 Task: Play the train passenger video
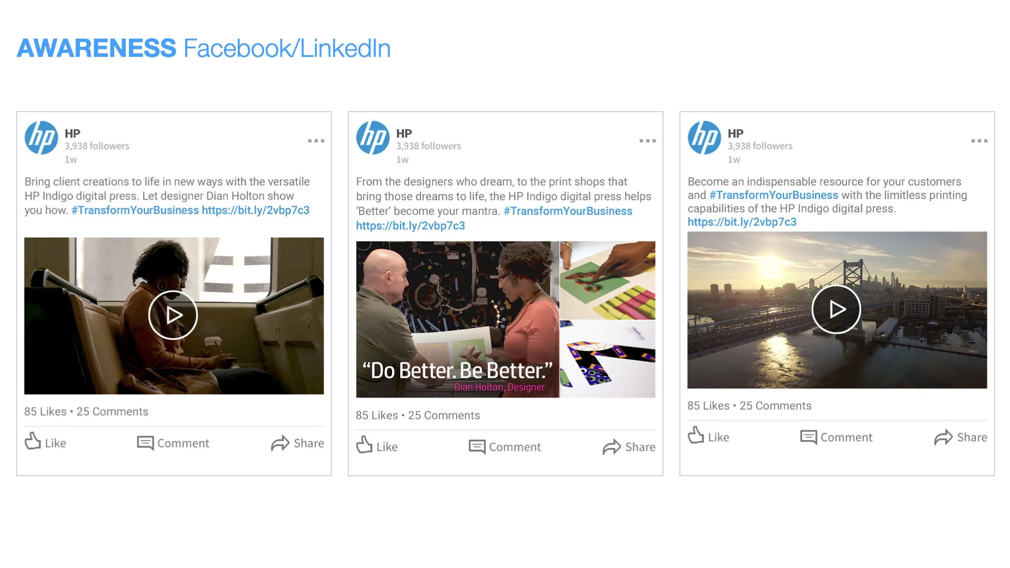coord(173,316)
